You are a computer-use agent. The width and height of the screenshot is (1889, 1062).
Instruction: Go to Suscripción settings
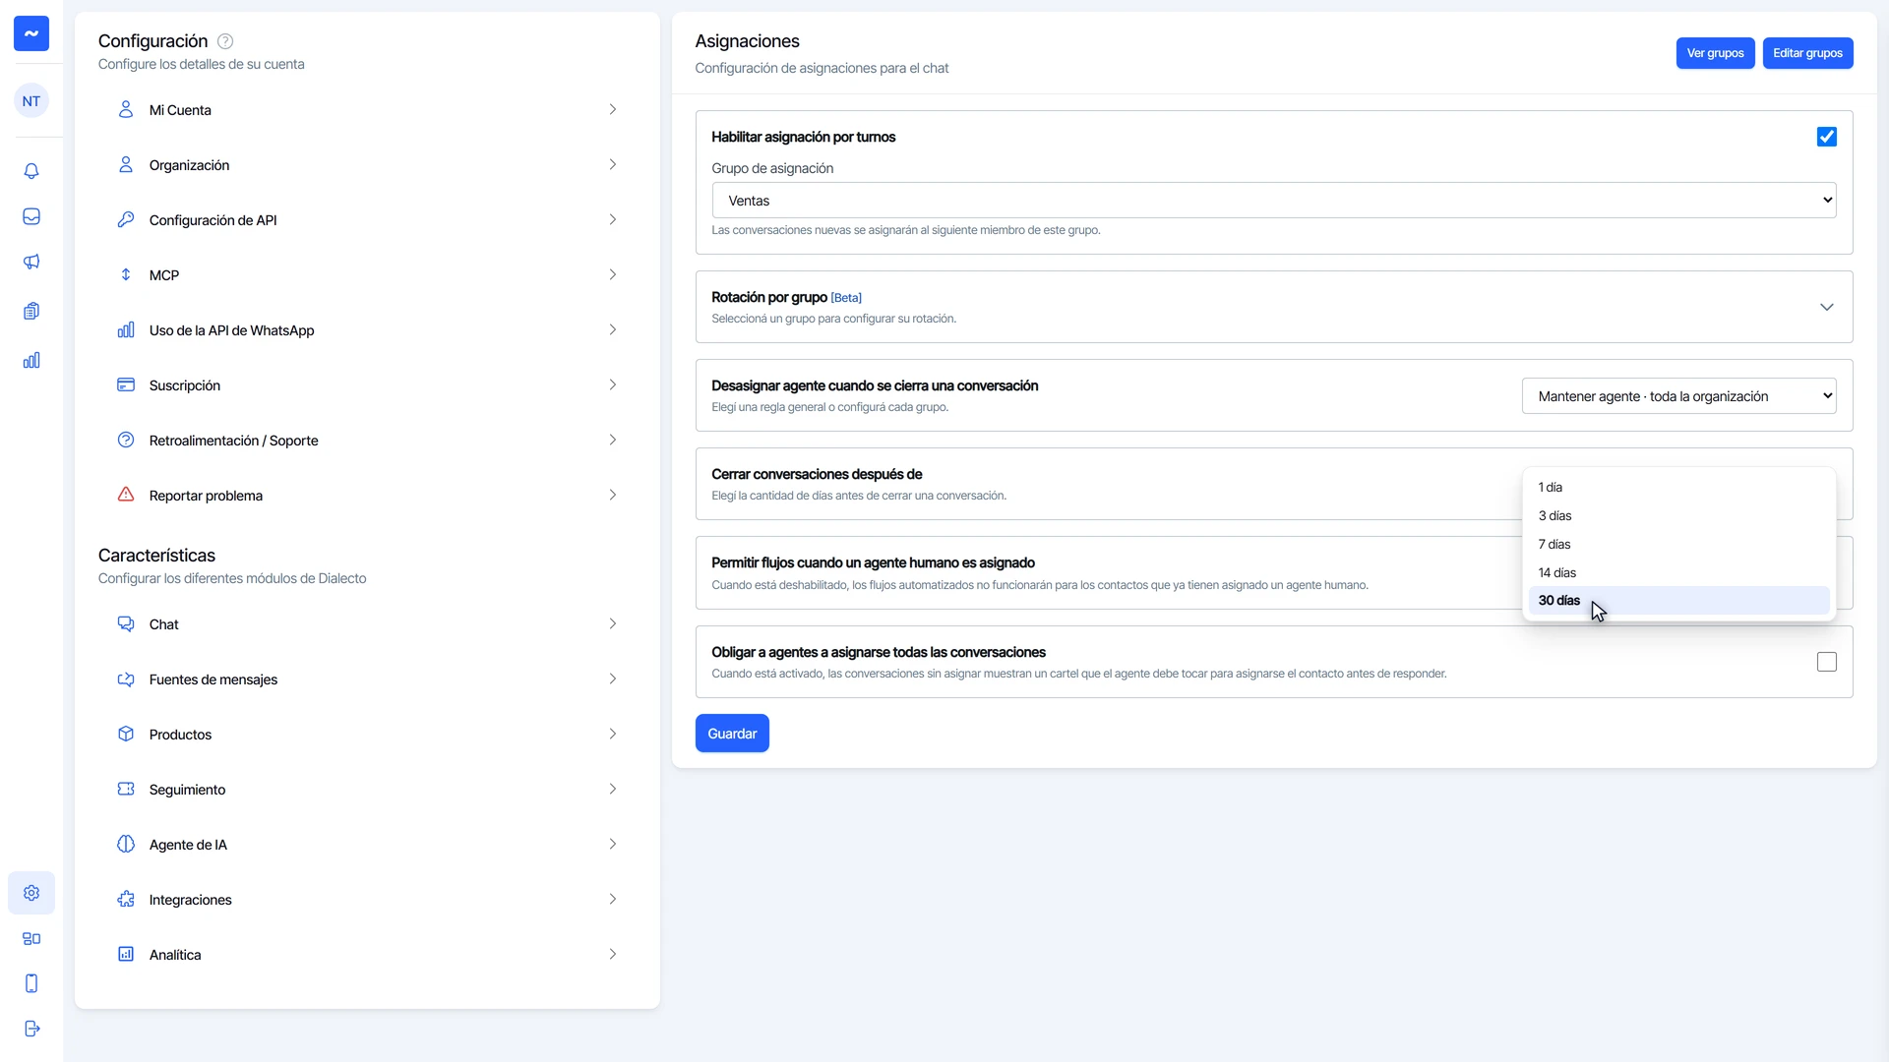[367, 385]
